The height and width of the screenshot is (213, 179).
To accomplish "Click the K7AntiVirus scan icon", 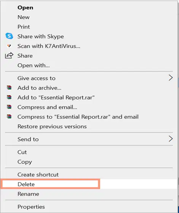I will (9, 46).
